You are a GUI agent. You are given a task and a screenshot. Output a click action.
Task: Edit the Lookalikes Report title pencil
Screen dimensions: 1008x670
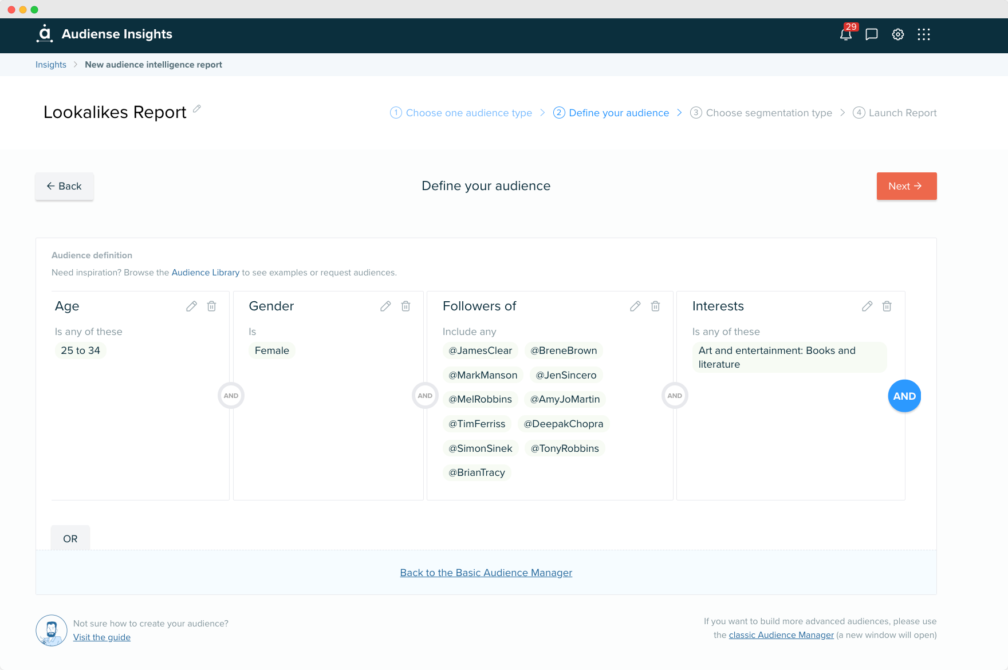pyautogui.click(x=197, y=108)
